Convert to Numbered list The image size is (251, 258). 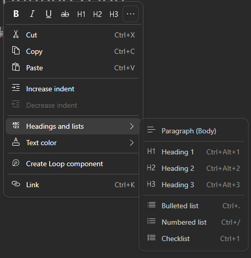(x=194, y=222)
